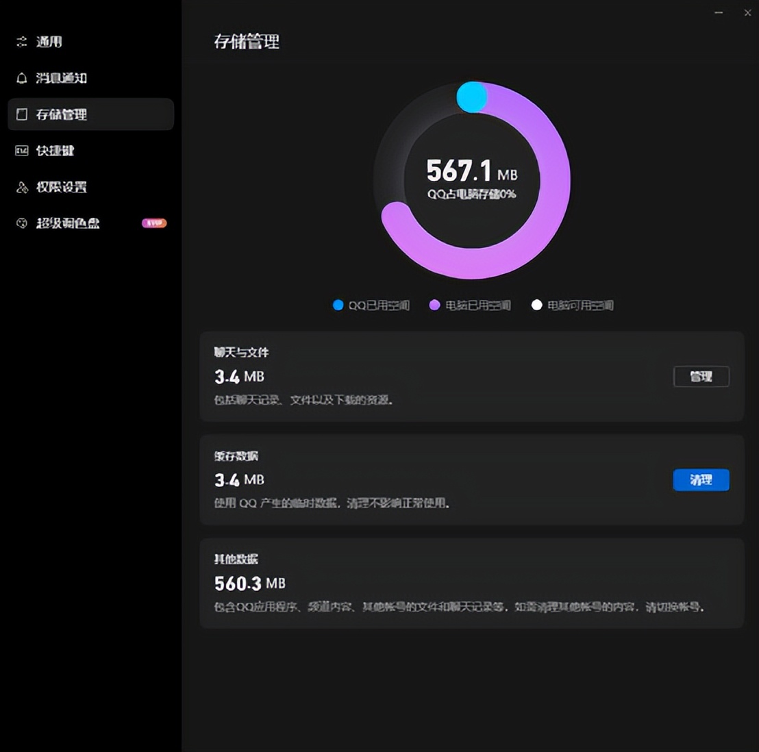The width and height of the screenshot is (759, 752).
Task: Click the purple dot before 电脑已用空间
Action: point(433,305)
